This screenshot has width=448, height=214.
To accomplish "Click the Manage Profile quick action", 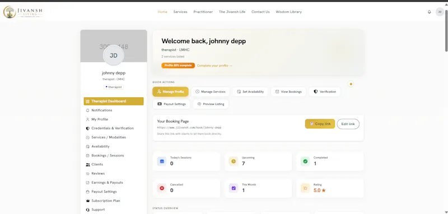I will (x=170, y=92).
